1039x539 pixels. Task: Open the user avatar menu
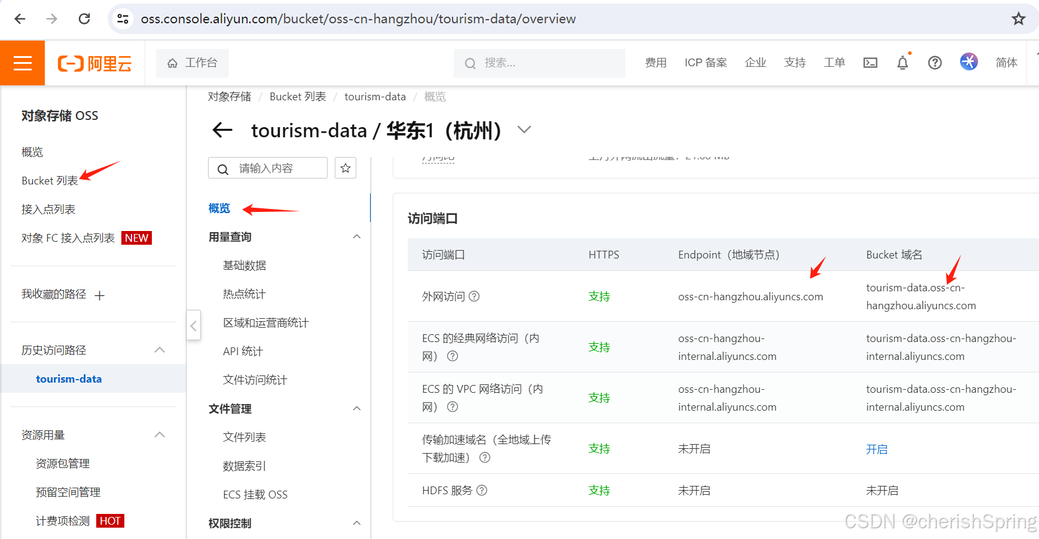[969, 61]
